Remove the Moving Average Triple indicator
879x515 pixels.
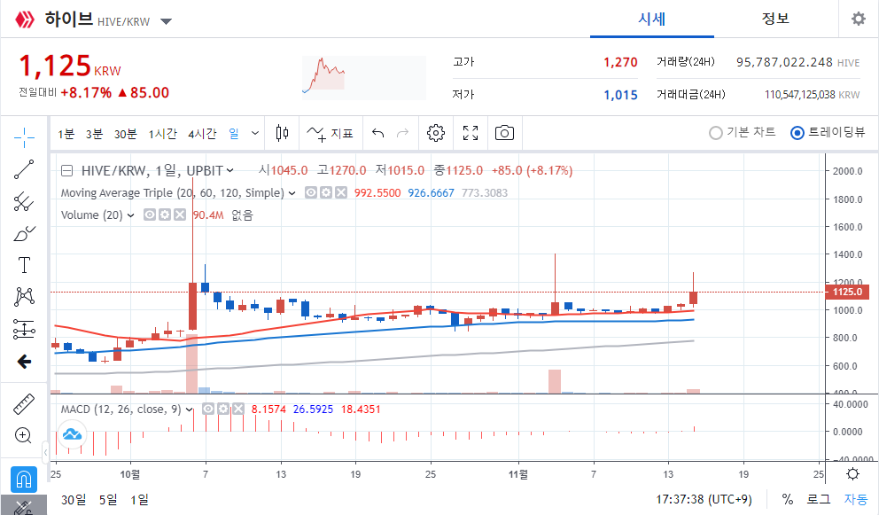[x=341, y=192]
